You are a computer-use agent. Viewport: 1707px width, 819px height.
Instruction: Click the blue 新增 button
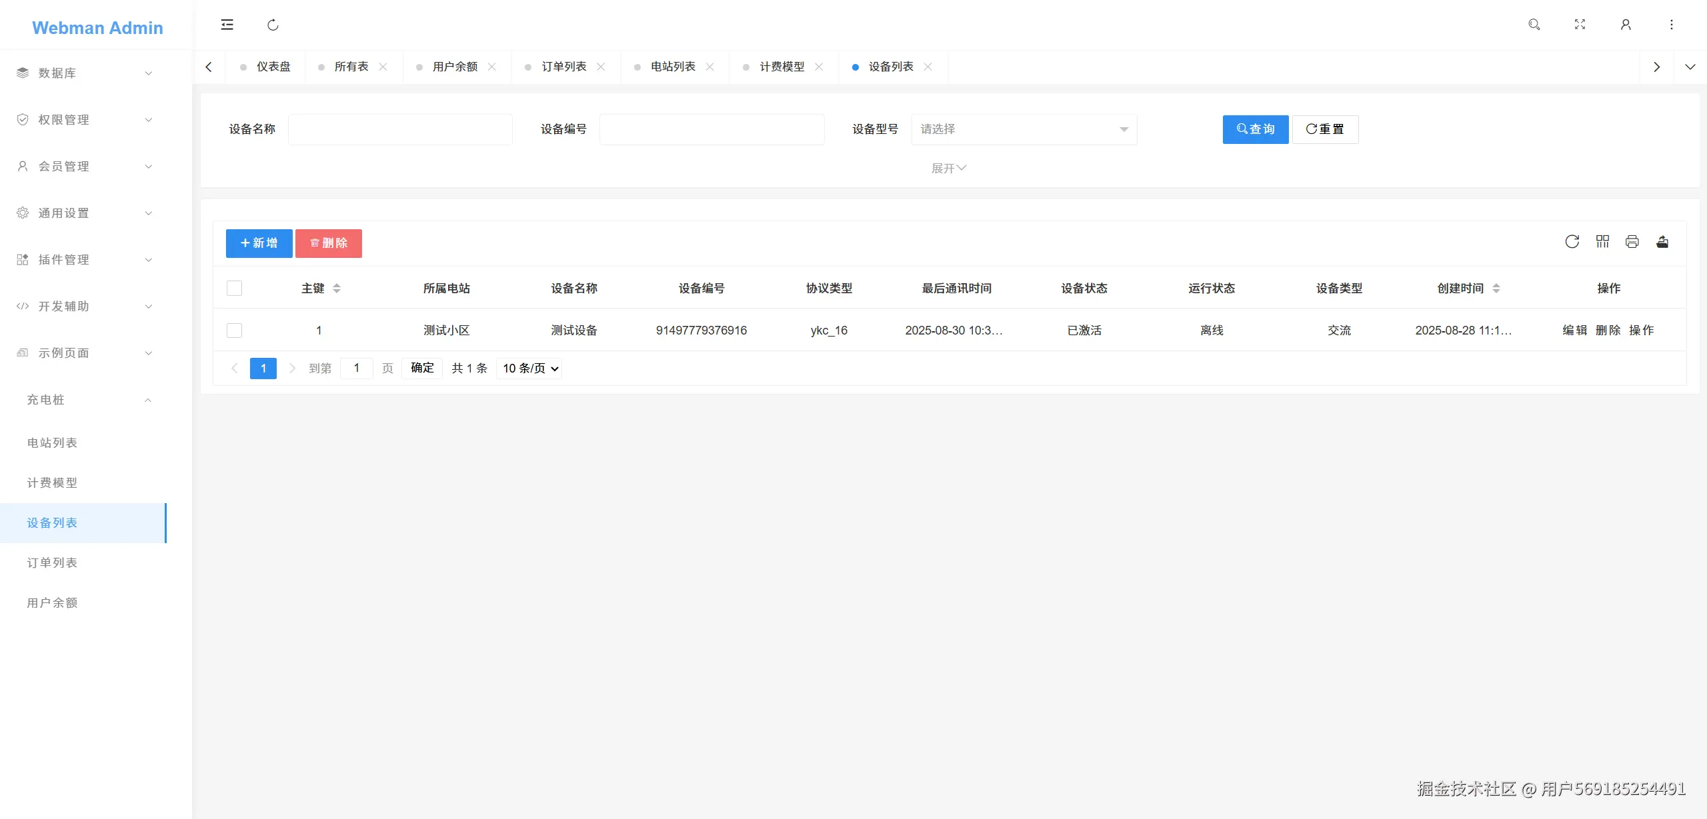[259, 243]
